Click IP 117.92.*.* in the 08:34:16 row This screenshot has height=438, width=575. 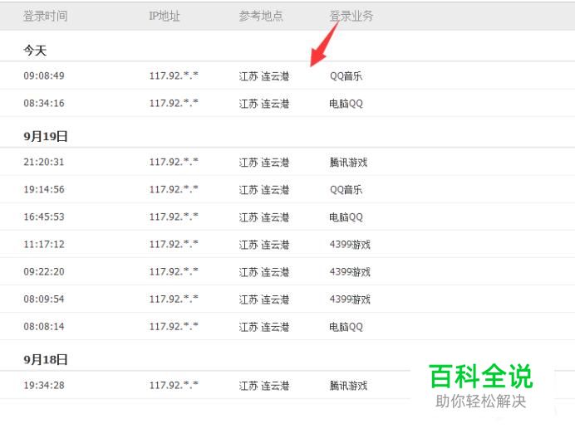(x=174, y=103)
